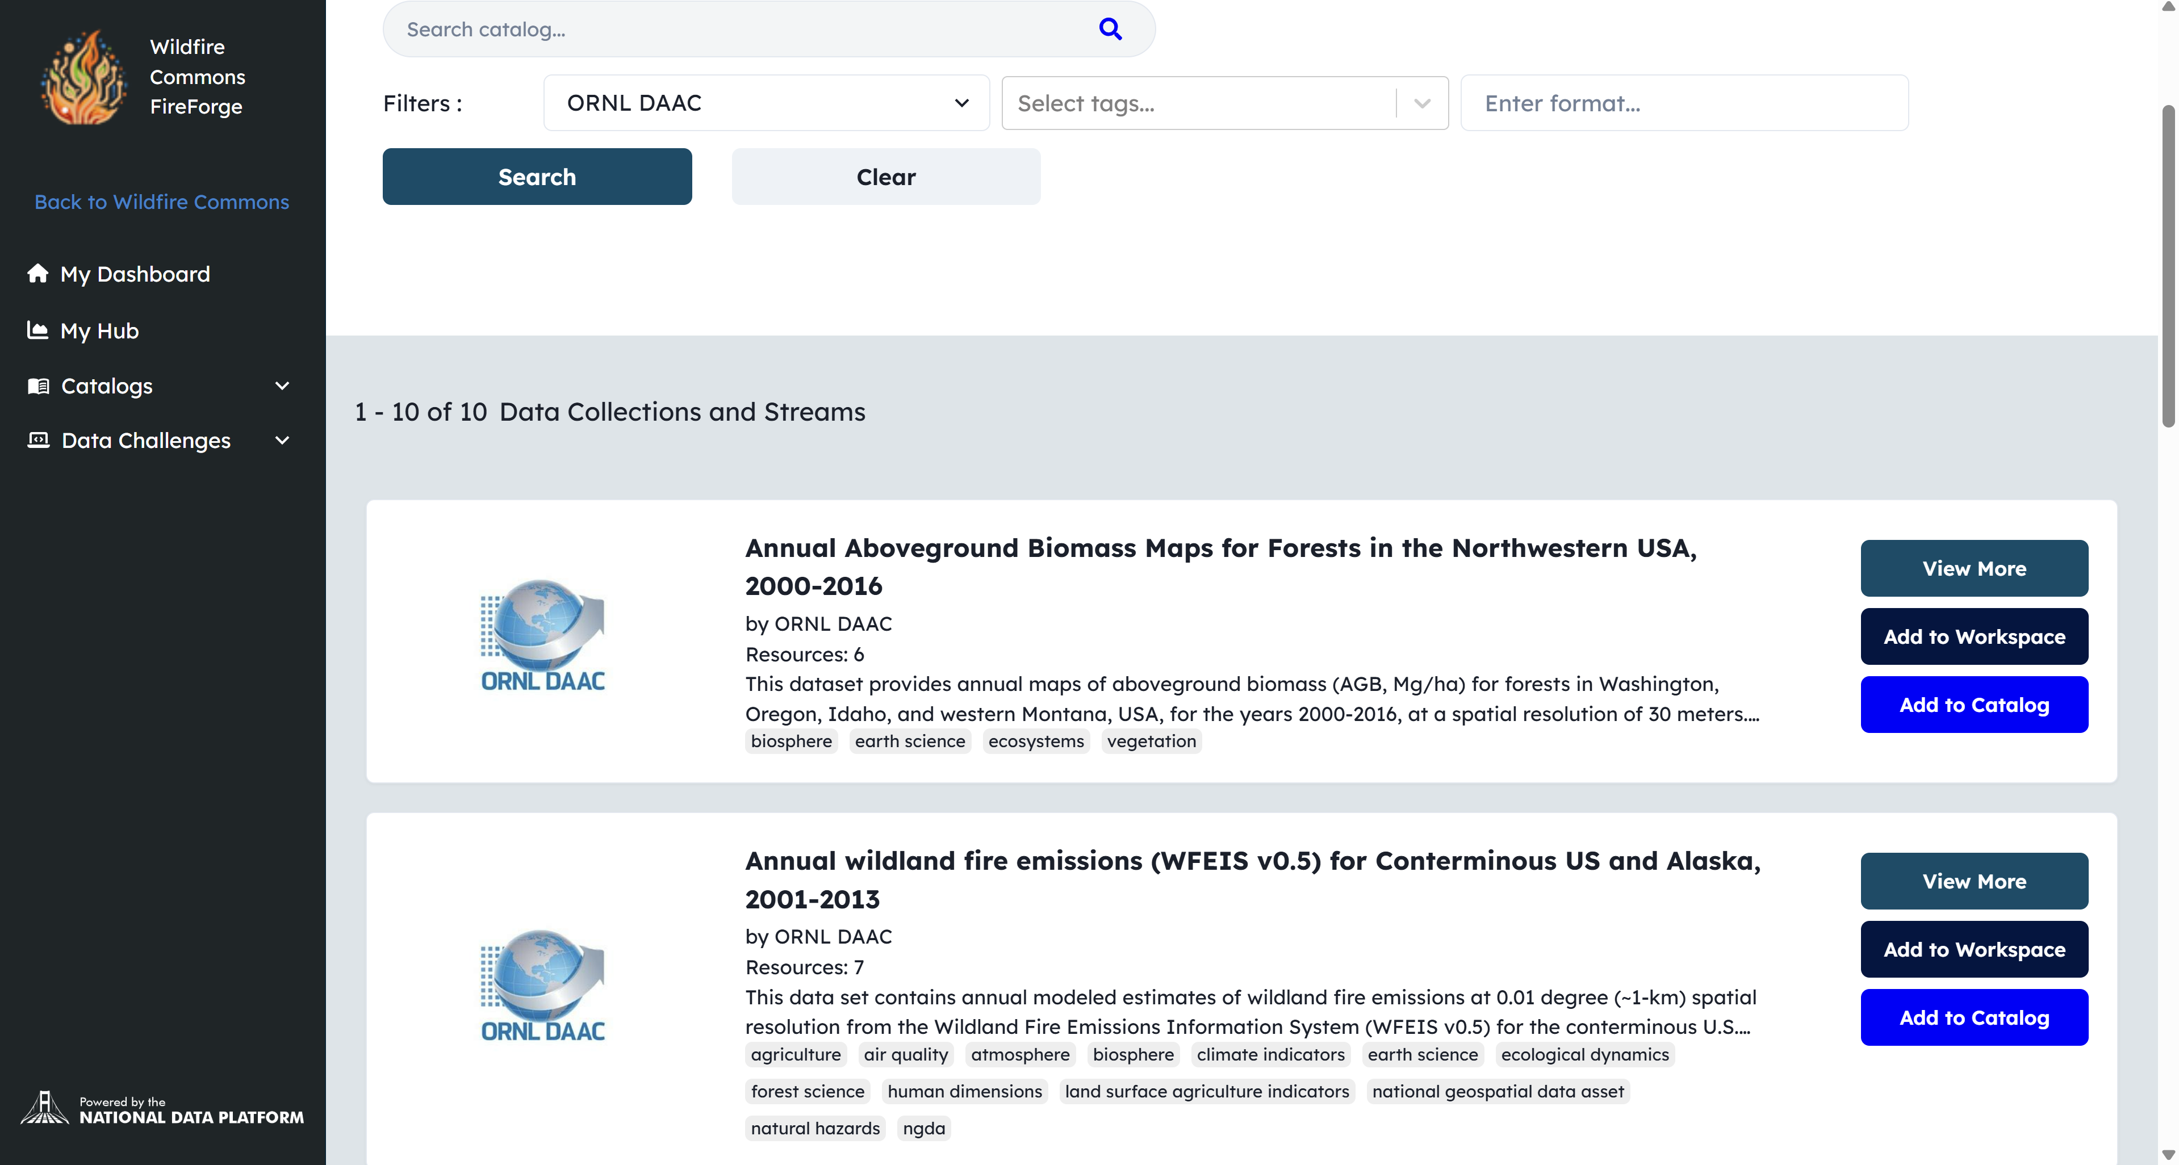The width and height of the screenshot is (2179, 1165).
Task: Follow the Back to Wildfire Commons link
Action: point(161,202)
